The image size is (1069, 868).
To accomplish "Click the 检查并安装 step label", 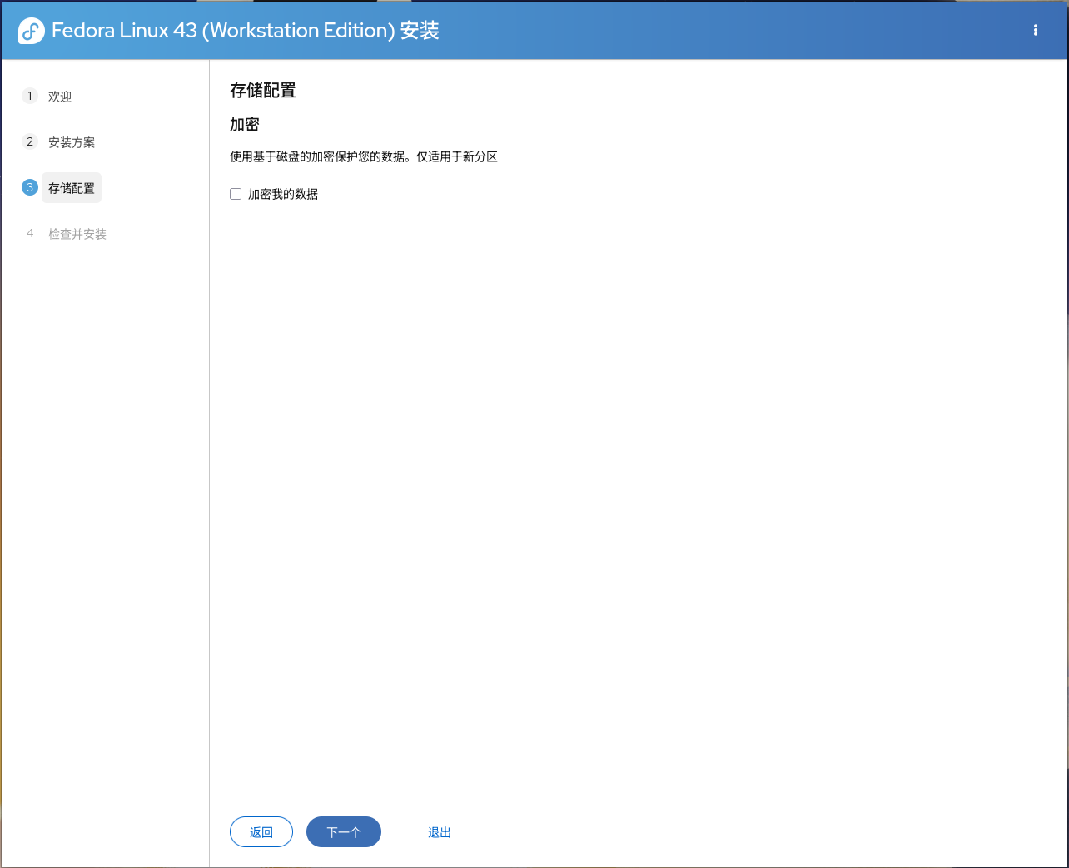I will [77, 234].
